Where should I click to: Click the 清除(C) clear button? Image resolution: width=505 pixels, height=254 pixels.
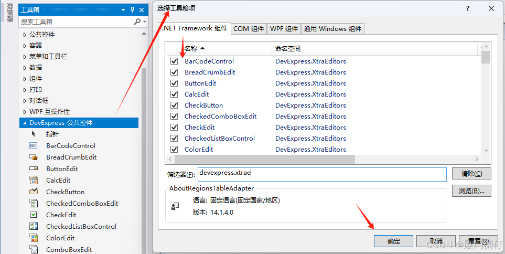[471, 174]
